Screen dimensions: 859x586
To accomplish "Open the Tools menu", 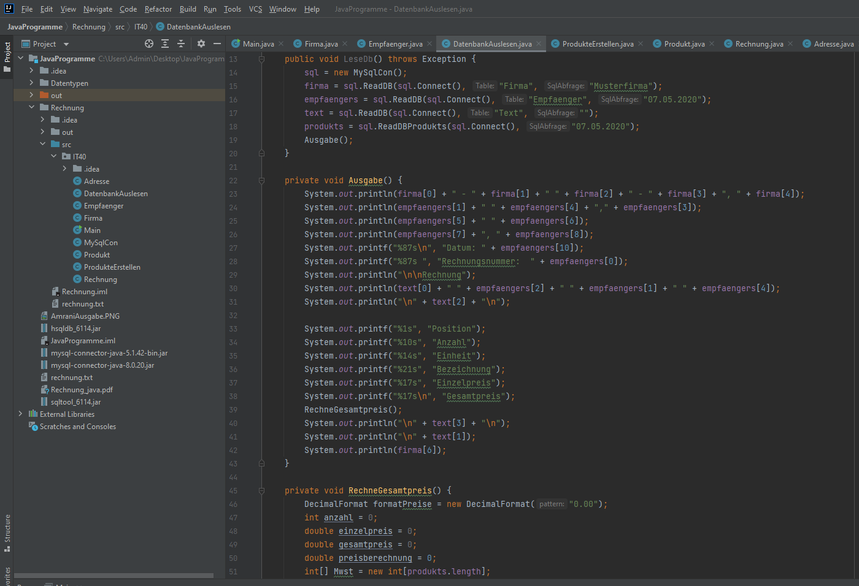I will (233, 9).
